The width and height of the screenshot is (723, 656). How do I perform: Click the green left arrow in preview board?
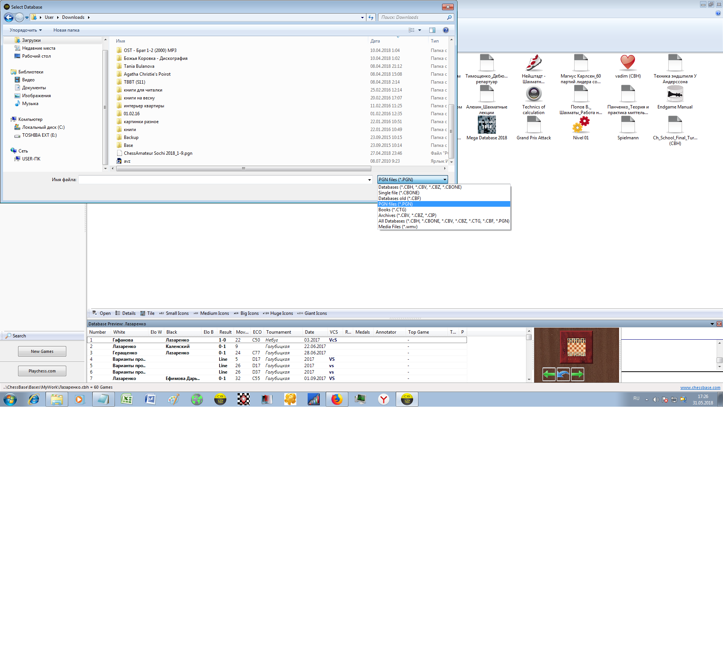tap(549, 374)
